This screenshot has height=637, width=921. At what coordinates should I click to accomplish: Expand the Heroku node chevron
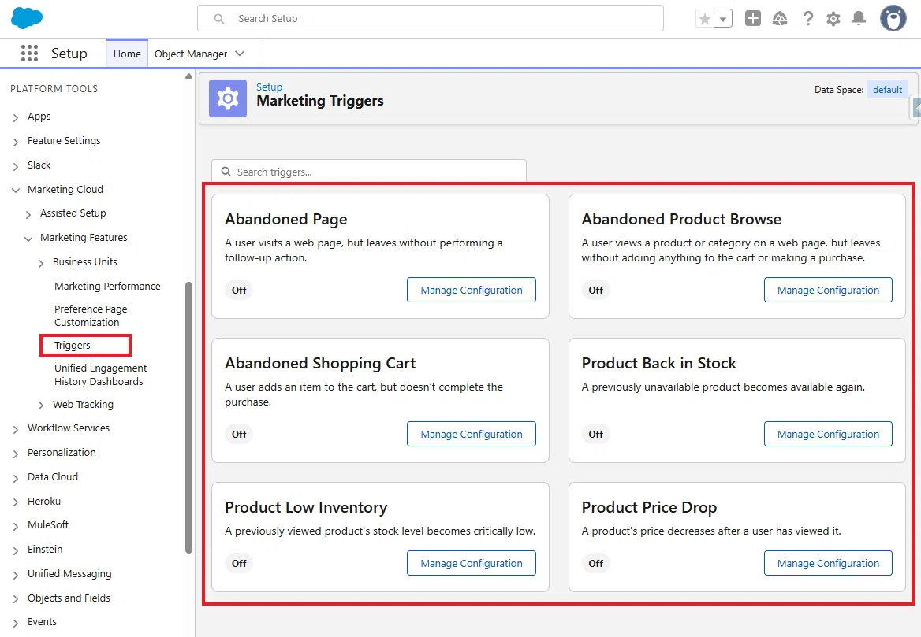coord(16,502)
